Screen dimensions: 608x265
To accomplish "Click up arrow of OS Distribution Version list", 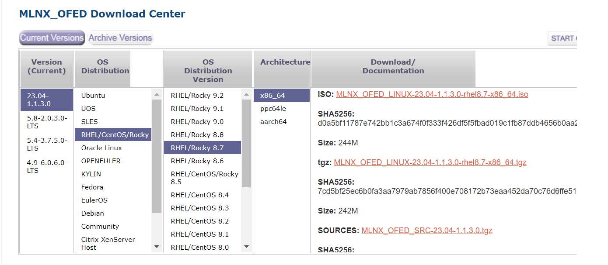I will coord(246,94).
